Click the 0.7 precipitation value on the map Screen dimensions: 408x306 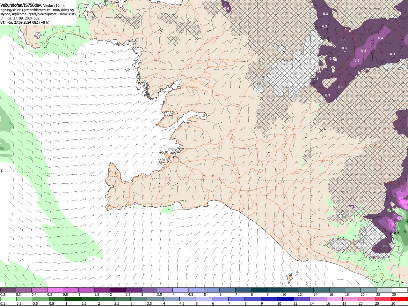[x=396, y=233]
